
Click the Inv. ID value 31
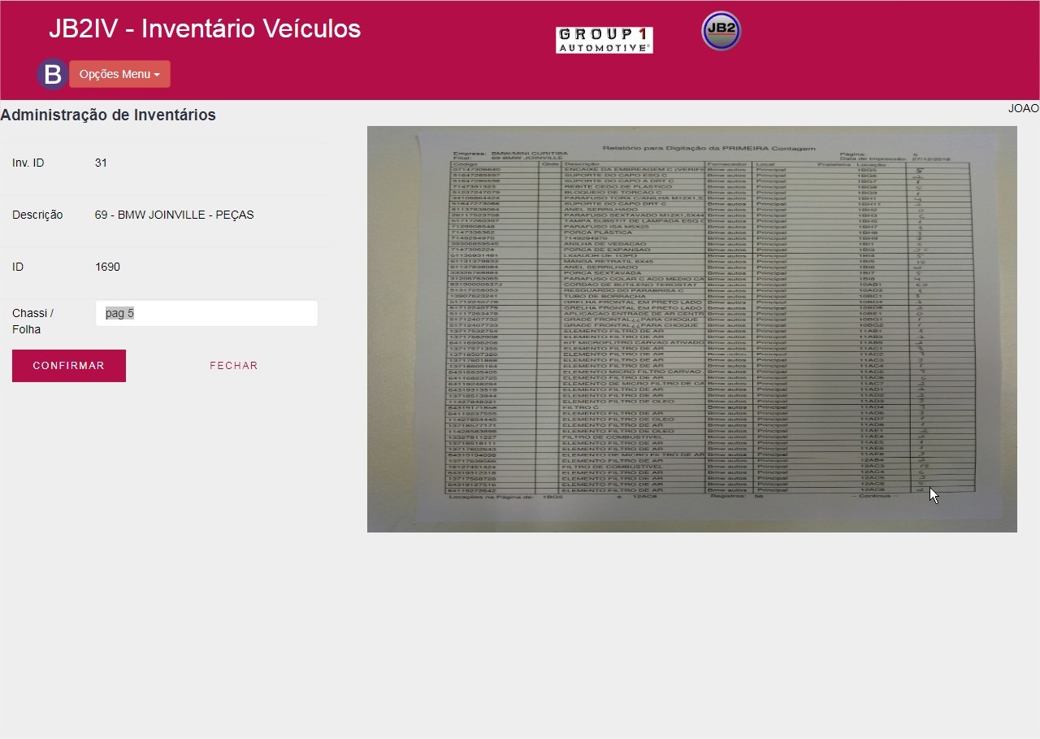pyautogui.click(x=101, y=163)
